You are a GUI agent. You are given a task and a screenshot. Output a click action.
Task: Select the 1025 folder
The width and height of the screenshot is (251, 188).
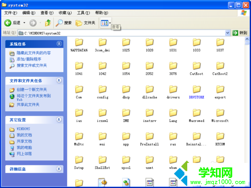126,45
